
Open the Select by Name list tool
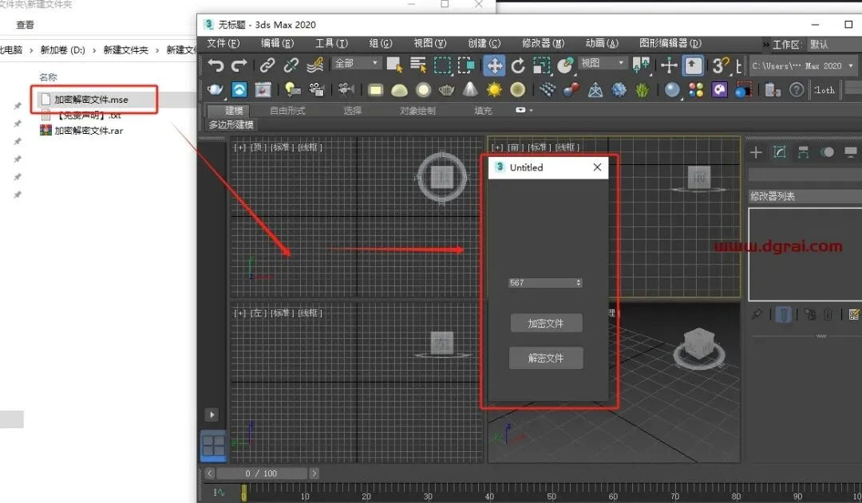(x=417, y=65)
